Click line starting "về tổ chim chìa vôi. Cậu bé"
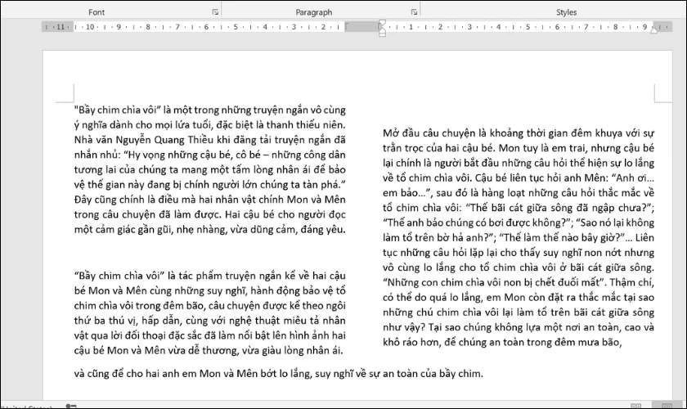The image size is (687, 409). pos(519,178)
